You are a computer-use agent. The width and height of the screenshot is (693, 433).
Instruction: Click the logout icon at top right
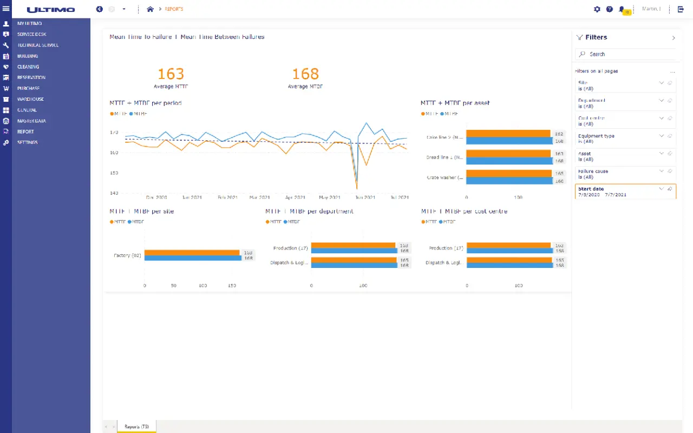point(681,9)
